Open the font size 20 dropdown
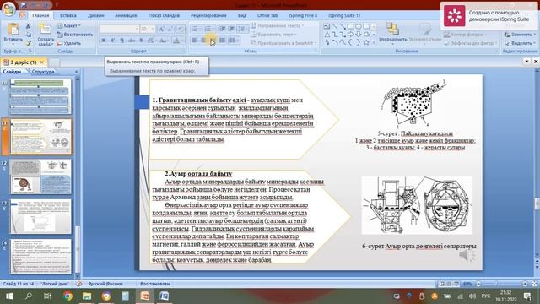Screen dimensions: 540x304 148,29
